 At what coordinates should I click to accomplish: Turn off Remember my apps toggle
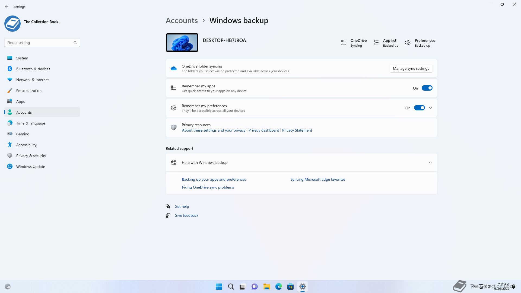(x=427, y=88)
